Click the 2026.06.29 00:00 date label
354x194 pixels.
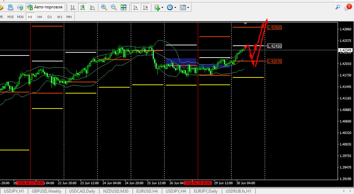point(198,183)
